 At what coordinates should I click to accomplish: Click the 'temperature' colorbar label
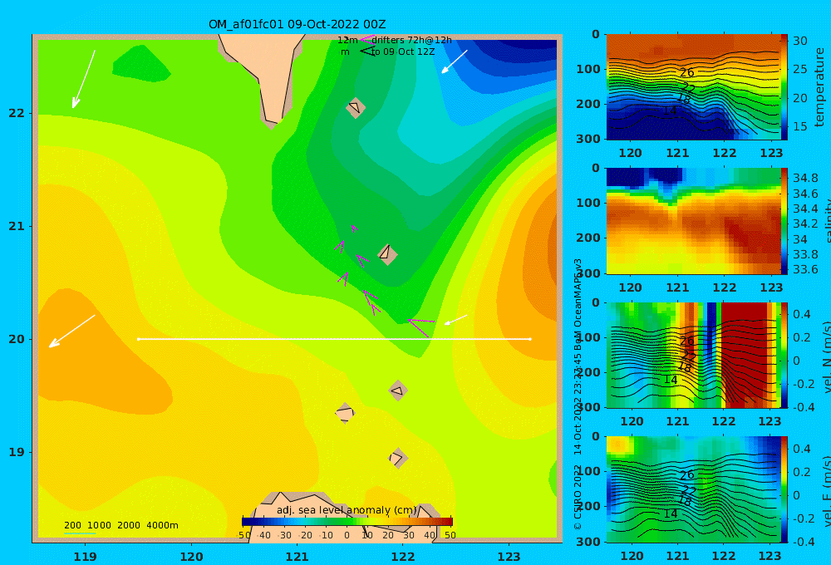819,87
